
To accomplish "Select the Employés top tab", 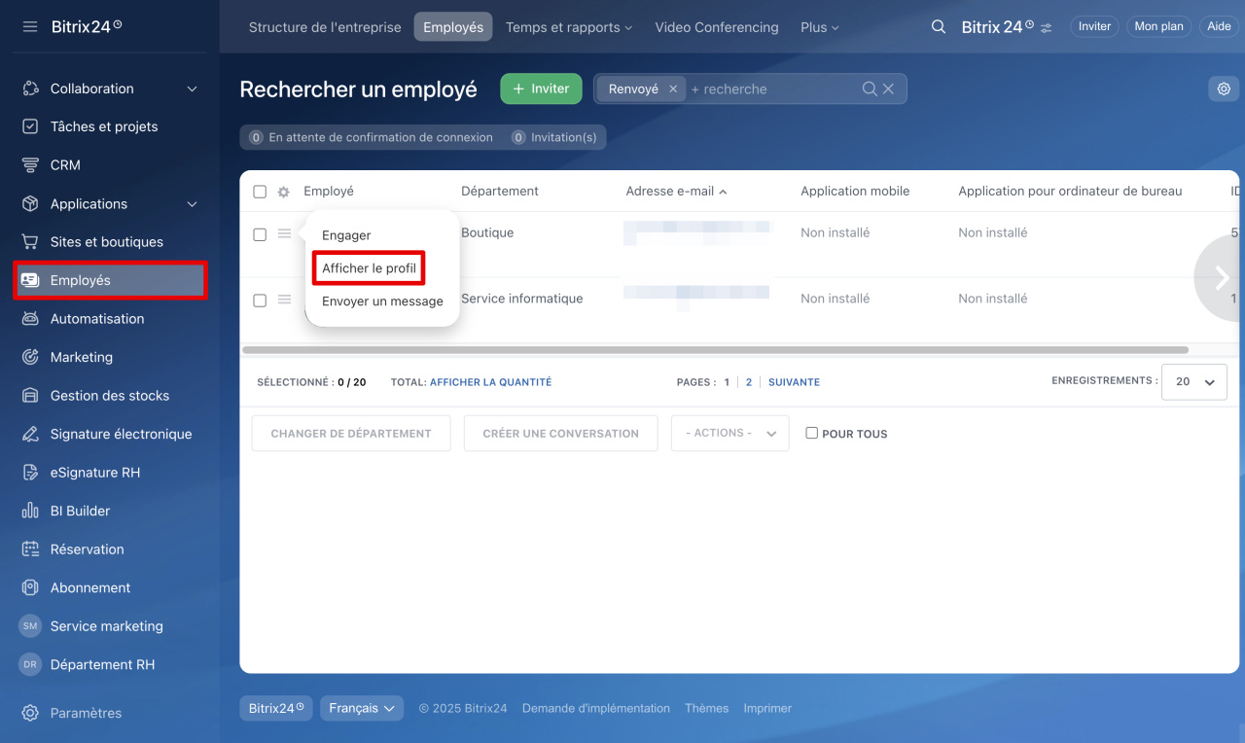I will [453, 27].
